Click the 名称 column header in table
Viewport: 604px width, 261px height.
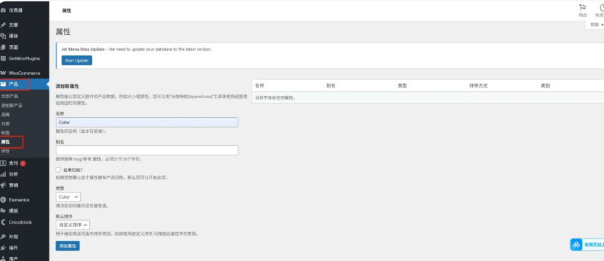coord(259,86)
